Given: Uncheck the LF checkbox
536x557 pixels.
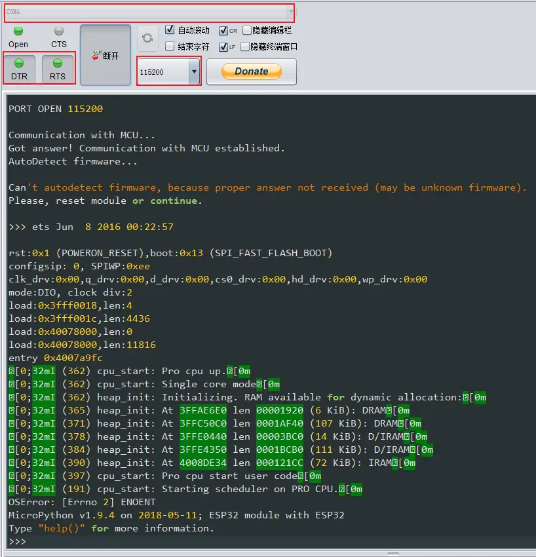Looking at the screenshot, I should 223,47.
